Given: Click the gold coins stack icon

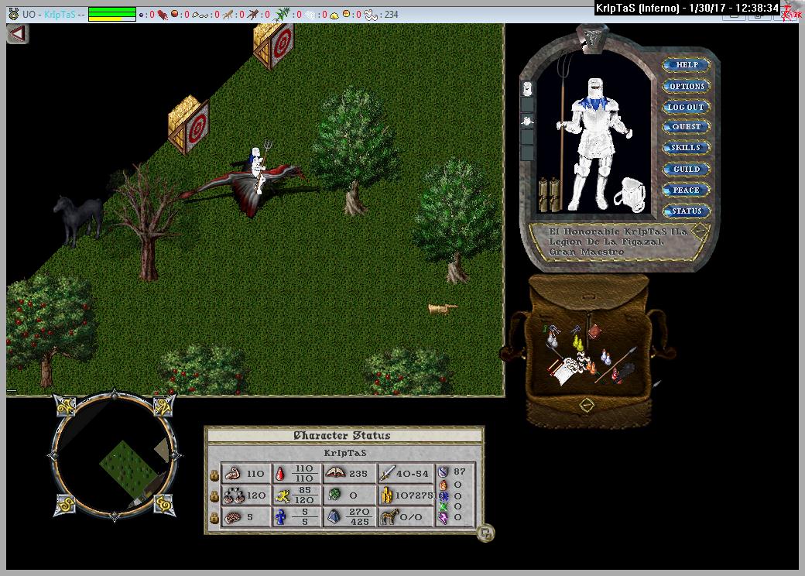Looking at the screenshot, I should tap(386, 495).
